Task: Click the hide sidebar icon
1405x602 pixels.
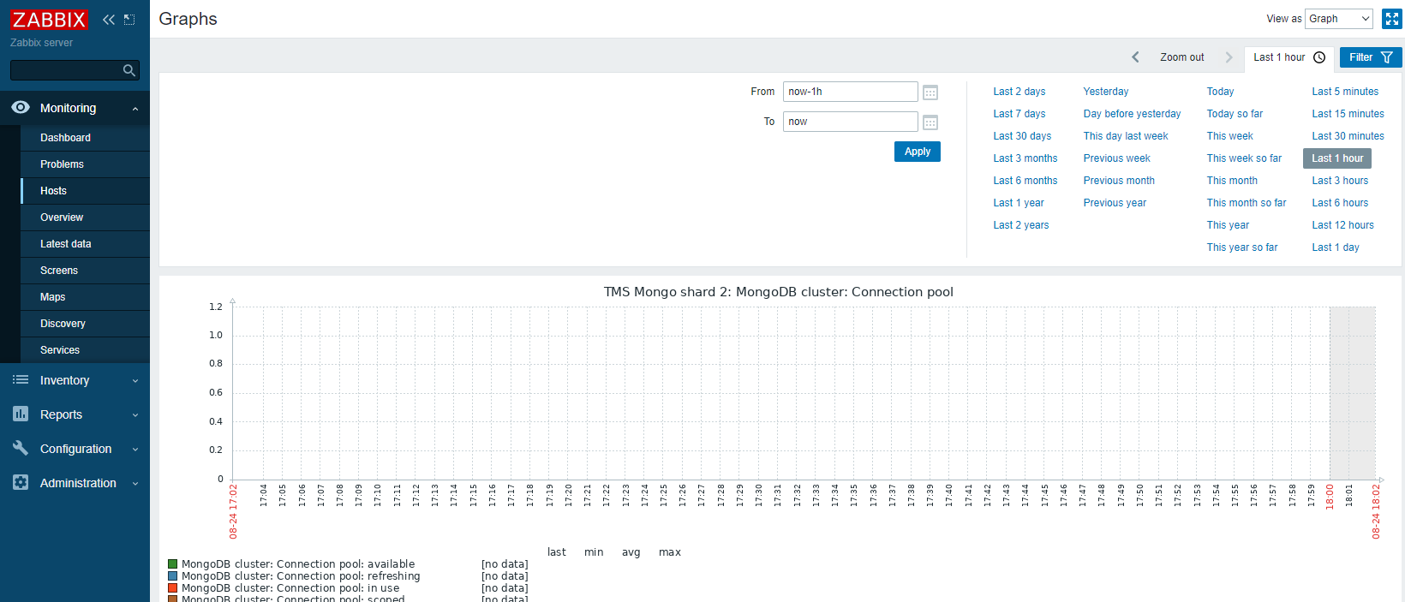Action: (129, 20)
